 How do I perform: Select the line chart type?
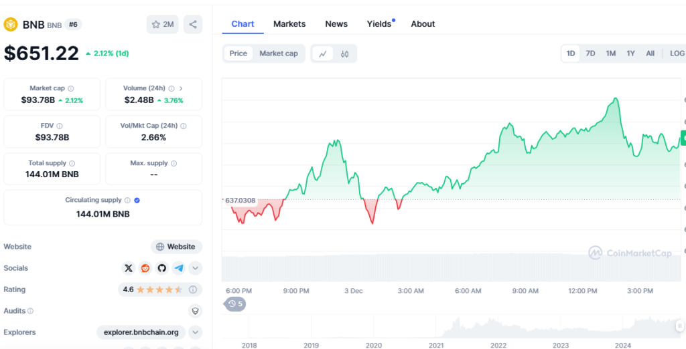tap(322, 53)
